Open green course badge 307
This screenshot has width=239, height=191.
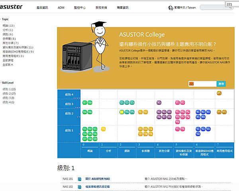coord(84,103)
